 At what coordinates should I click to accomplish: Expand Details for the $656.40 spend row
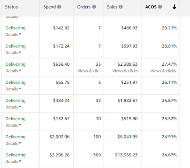(x=13, y=71)
